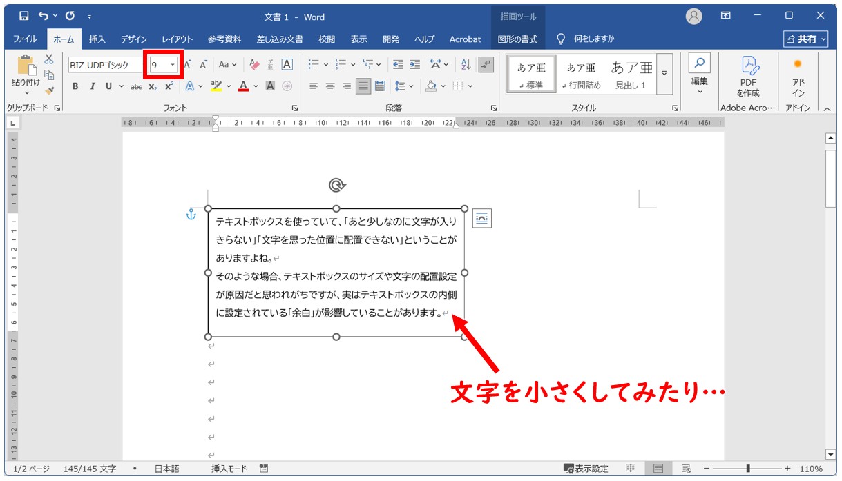Switch to Web Layout view

point(686,469)
